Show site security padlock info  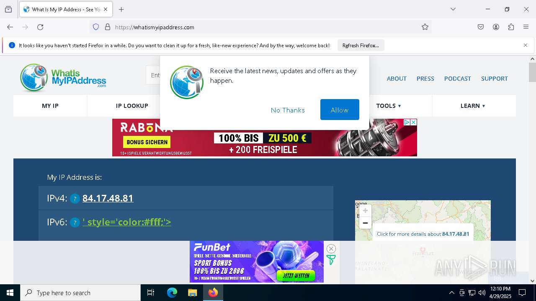click(x=108, y=27)
